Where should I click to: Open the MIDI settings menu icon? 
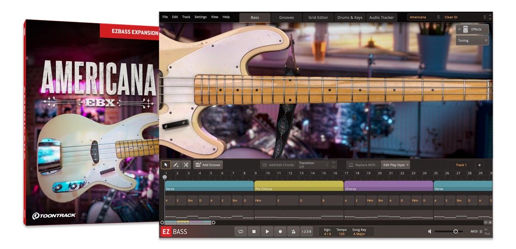[x=481, y=231]
